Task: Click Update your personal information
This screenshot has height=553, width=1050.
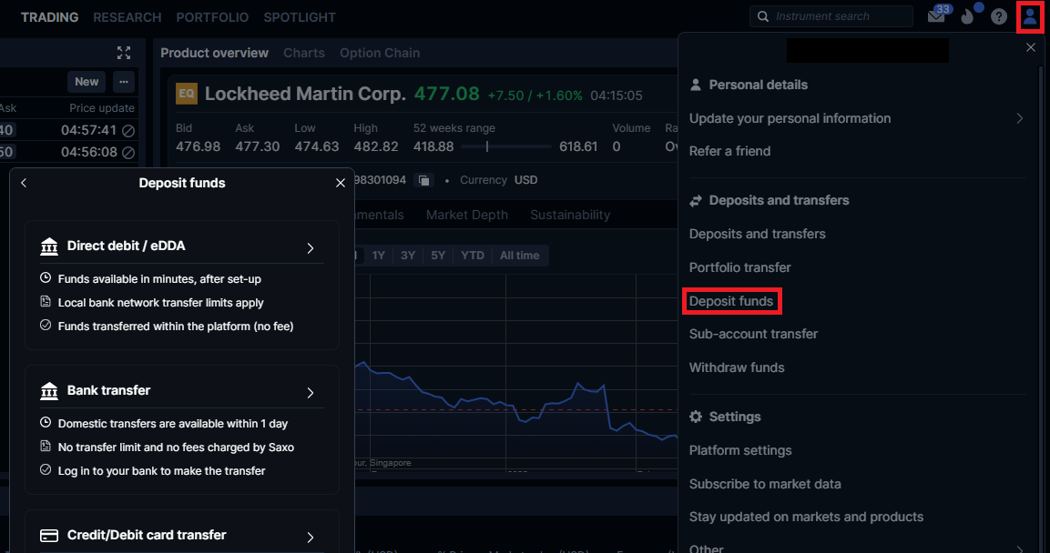Action: pyautogui.click(x=790, y=118)
